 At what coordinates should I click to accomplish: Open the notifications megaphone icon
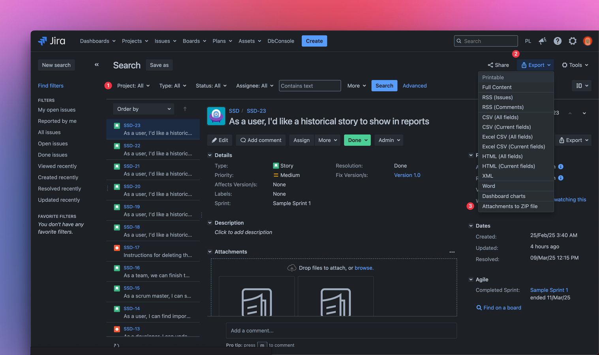(x=543, y=41)
